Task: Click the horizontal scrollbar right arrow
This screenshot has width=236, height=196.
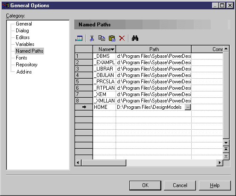Action: (220, 162)
